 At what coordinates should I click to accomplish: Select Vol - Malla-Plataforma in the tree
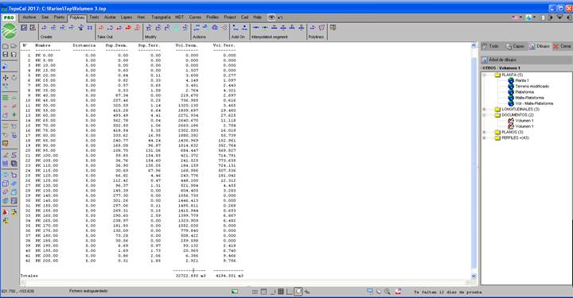(x=534, y=103)
